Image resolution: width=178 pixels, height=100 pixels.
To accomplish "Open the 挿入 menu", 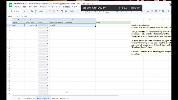I will click(36, 7).
